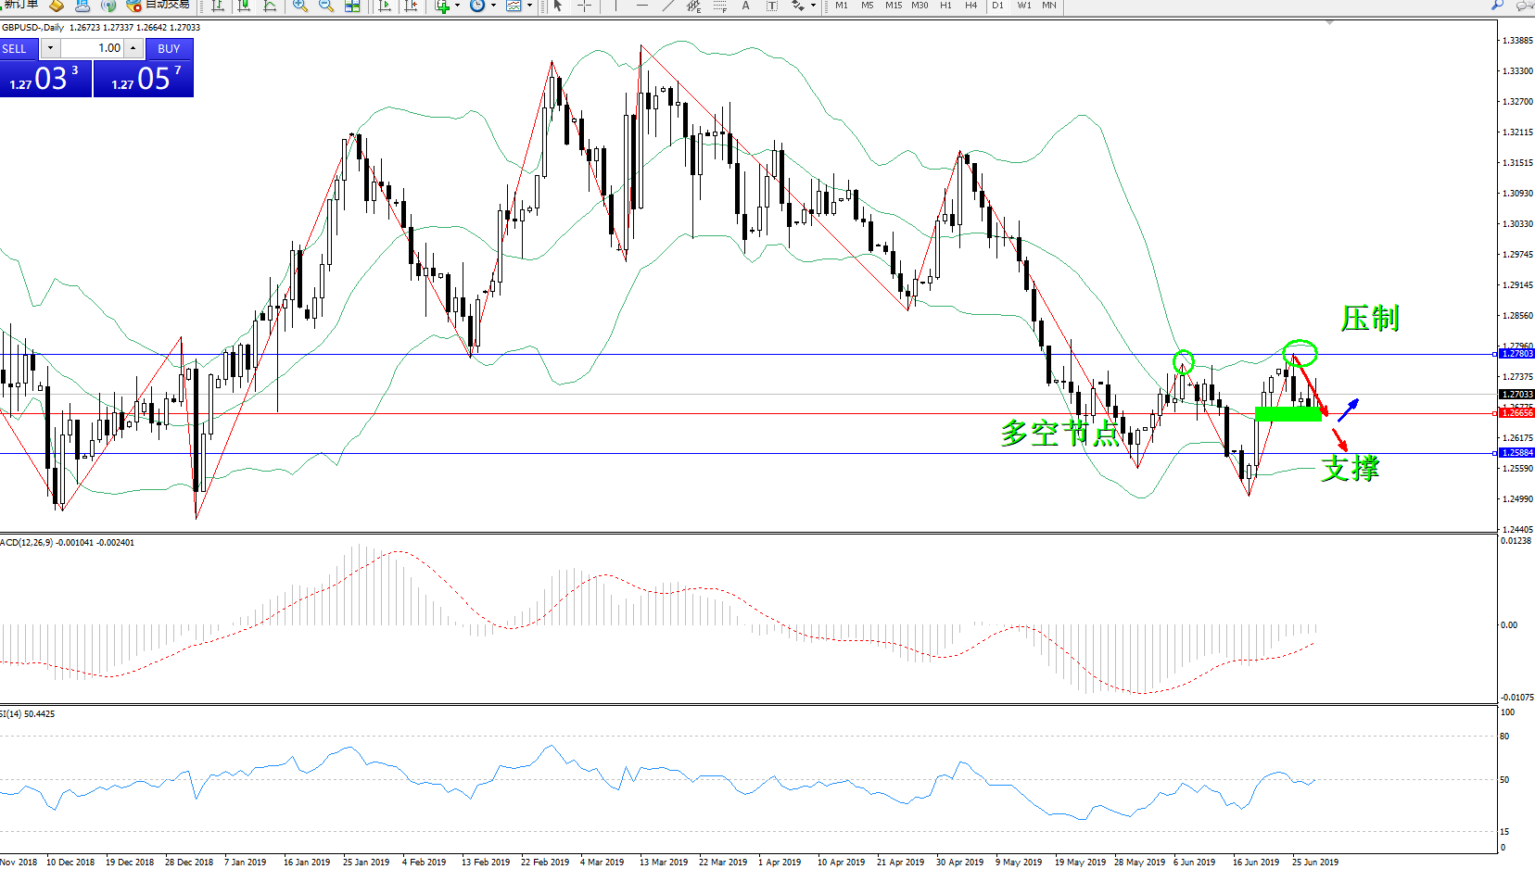Click the sell price 1.27033 panel
The width and height of the screenshot is (1535, 869).
[x=45, y=78]
